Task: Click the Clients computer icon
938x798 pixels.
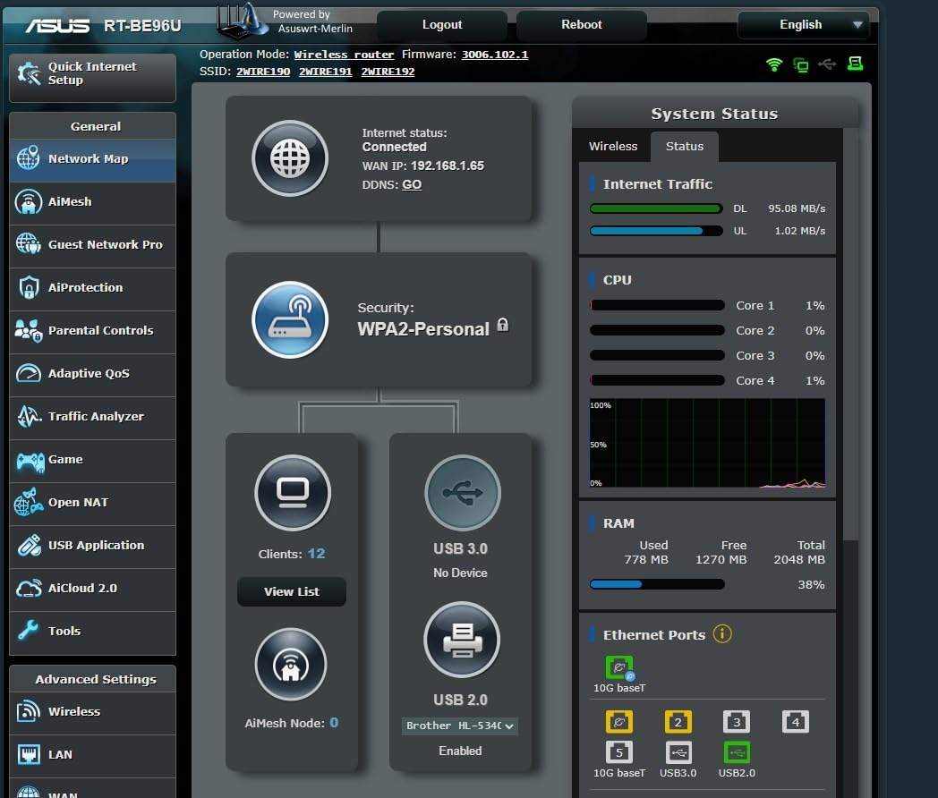Action: coord(293,493)
